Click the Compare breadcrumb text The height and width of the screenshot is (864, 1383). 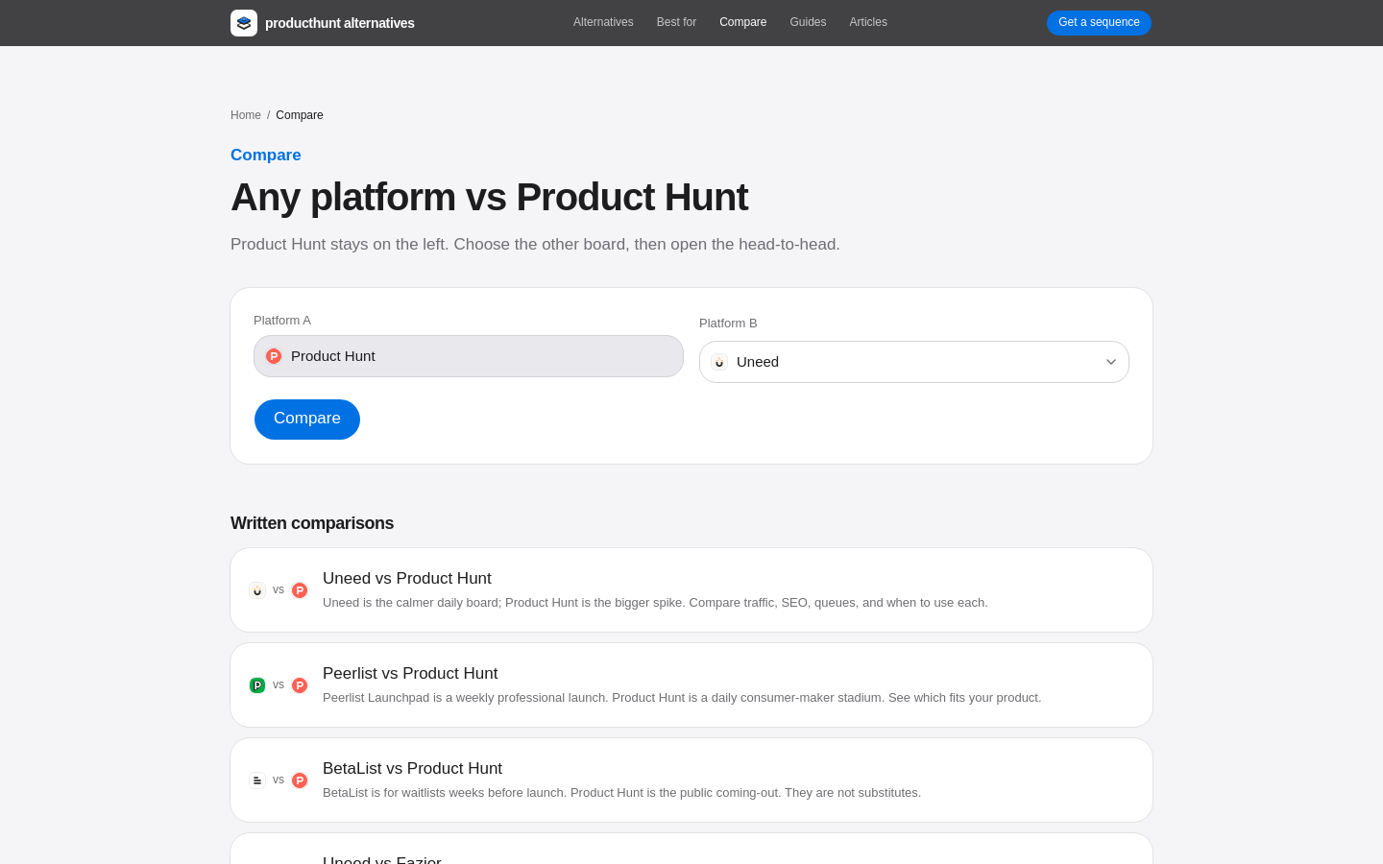pyautogui.click(x=300, y=115)
